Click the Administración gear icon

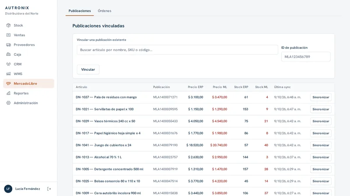(x=8, y=103)
